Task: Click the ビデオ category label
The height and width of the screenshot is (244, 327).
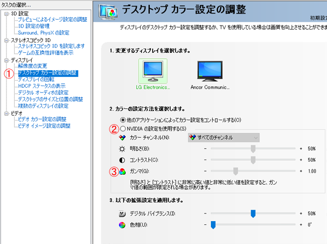Action: [16, 114]
